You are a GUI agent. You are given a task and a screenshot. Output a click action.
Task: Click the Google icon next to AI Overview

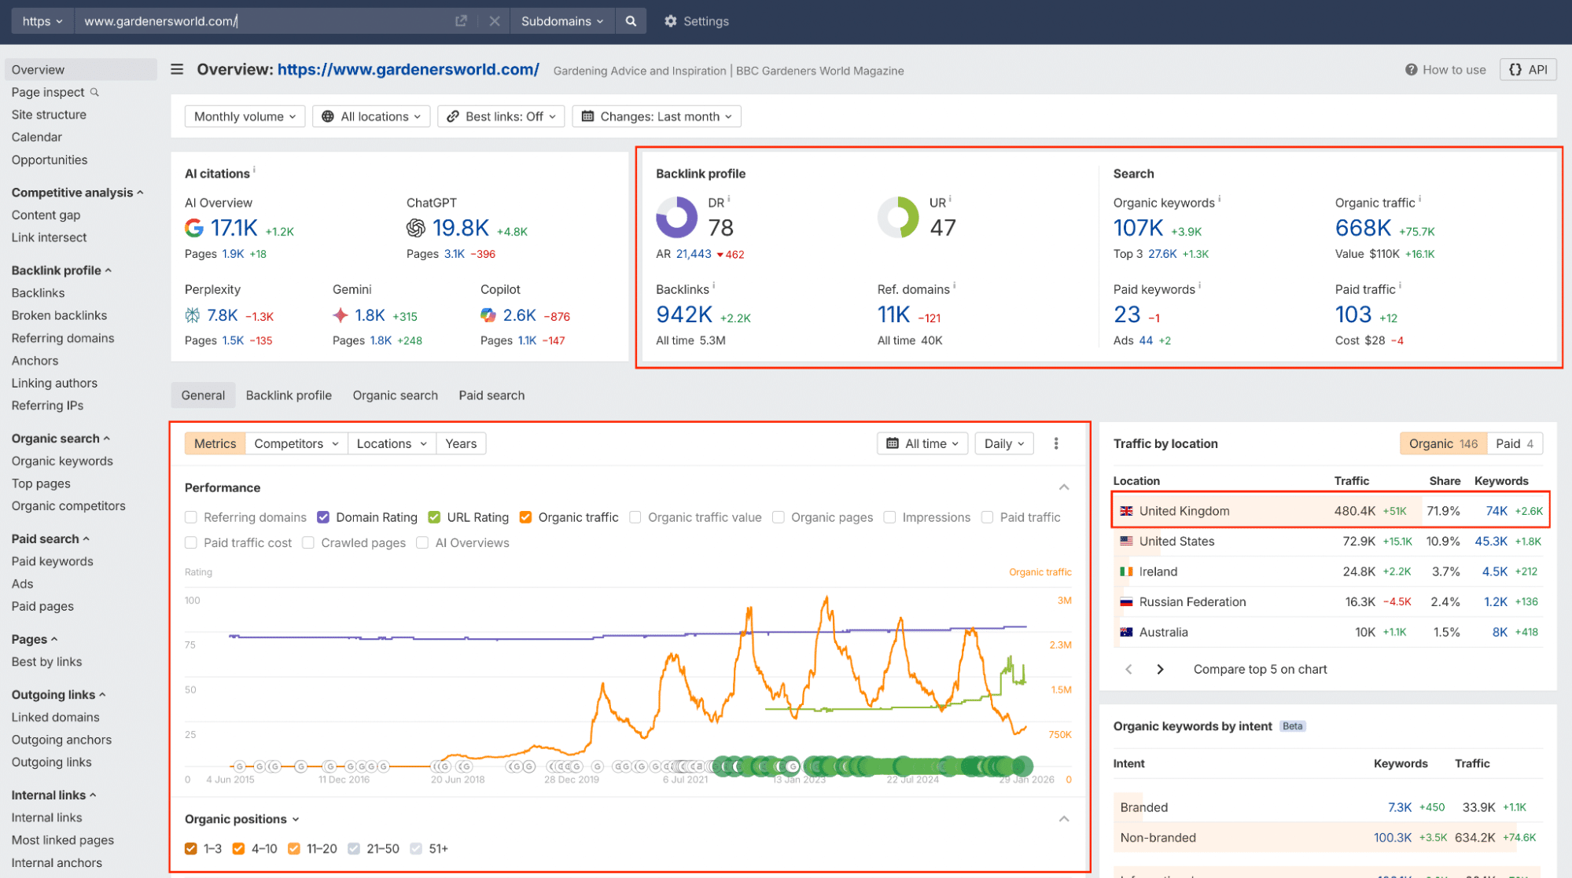(194, 229)
